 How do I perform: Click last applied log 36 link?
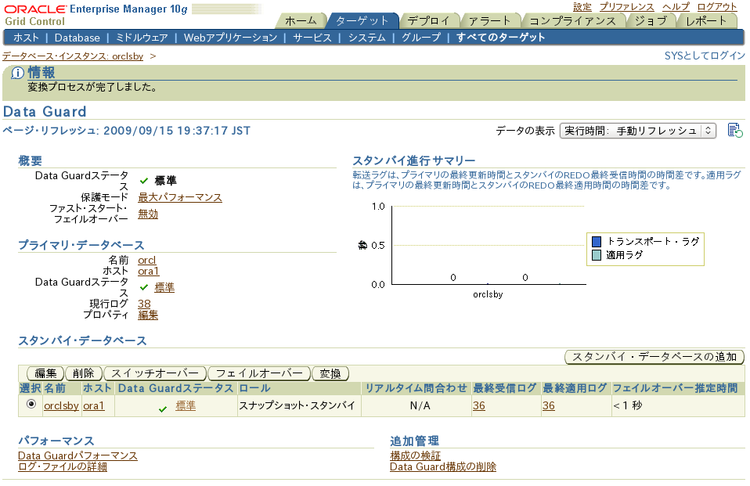549,405
